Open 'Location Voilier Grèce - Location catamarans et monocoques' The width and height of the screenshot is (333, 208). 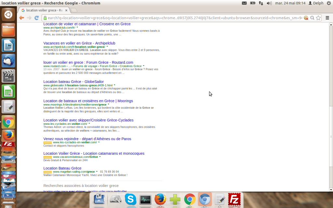(x=94, y=153)
